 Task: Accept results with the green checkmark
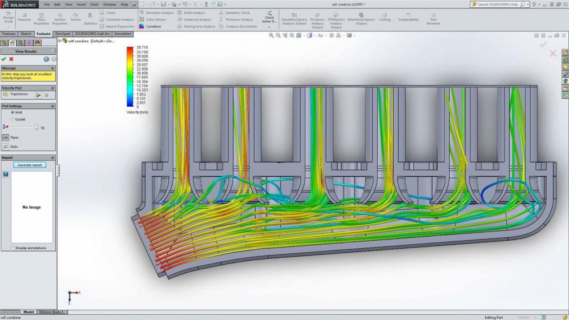tap(4, 59)
